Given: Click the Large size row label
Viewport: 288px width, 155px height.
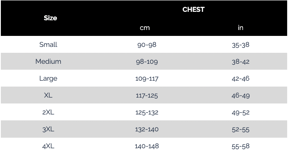Looking at the screenshot, I should pyautogui.click(x=48, y=79).
